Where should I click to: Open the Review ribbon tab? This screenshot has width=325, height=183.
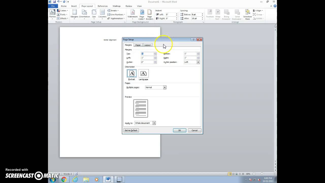click(129, 6)
